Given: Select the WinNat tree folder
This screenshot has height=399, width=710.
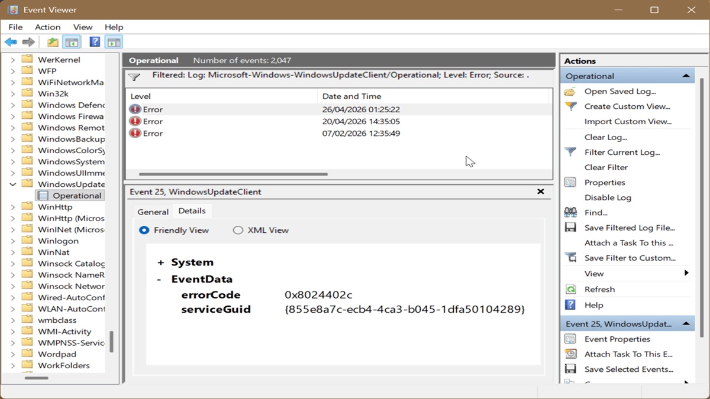Looking at the screenshot, I should tap(53, 252).
